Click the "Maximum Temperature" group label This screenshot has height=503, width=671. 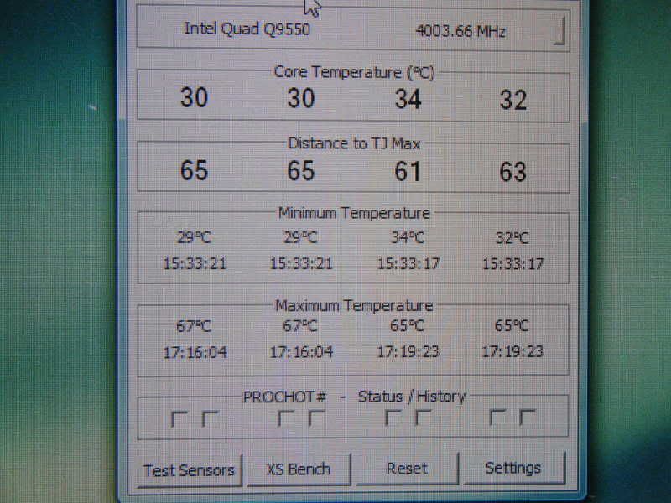click(x=354, y=305)
